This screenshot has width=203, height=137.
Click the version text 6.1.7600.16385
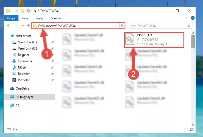(x=148, y=40)
